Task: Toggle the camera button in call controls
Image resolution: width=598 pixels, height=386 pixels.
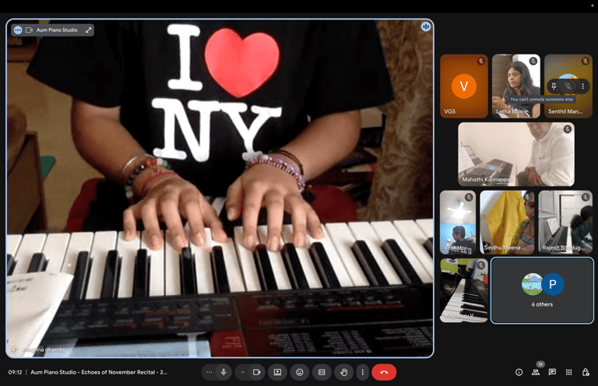Action: [x=257, y=372]
